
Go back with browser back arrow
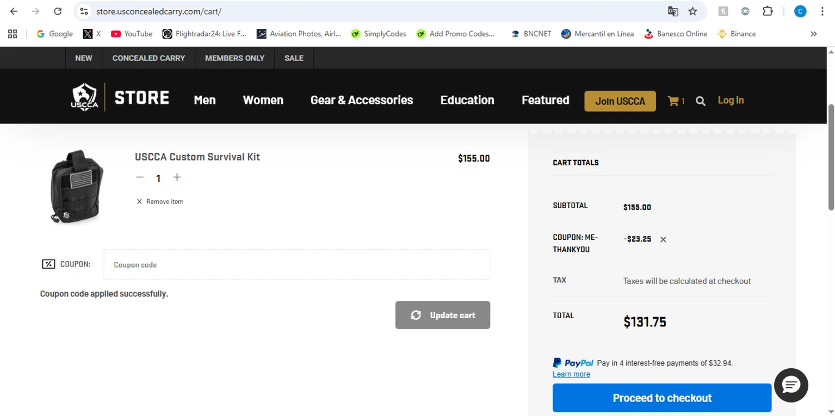click(x=14, y=11)
